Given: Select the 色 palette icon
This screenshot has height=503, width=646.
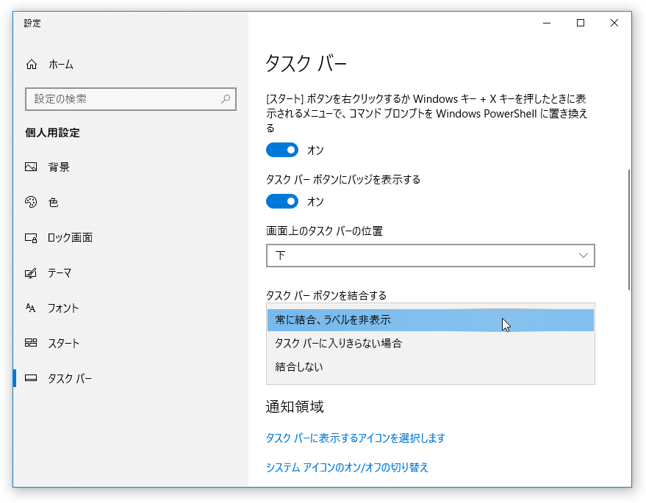Looking at the screenshot, I should click(31, 202).
